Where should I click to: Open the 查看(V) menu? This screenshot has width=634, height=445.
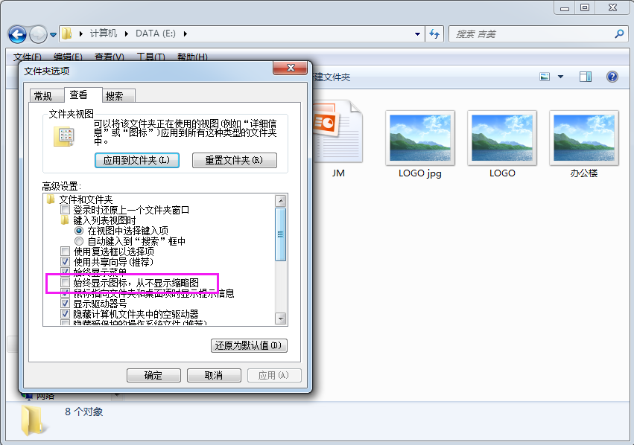click(110, 57)
